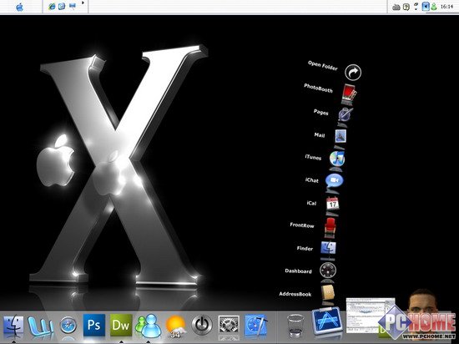
Task: Click the Finder face icon in dock
Action: click(x=13, y=326)
